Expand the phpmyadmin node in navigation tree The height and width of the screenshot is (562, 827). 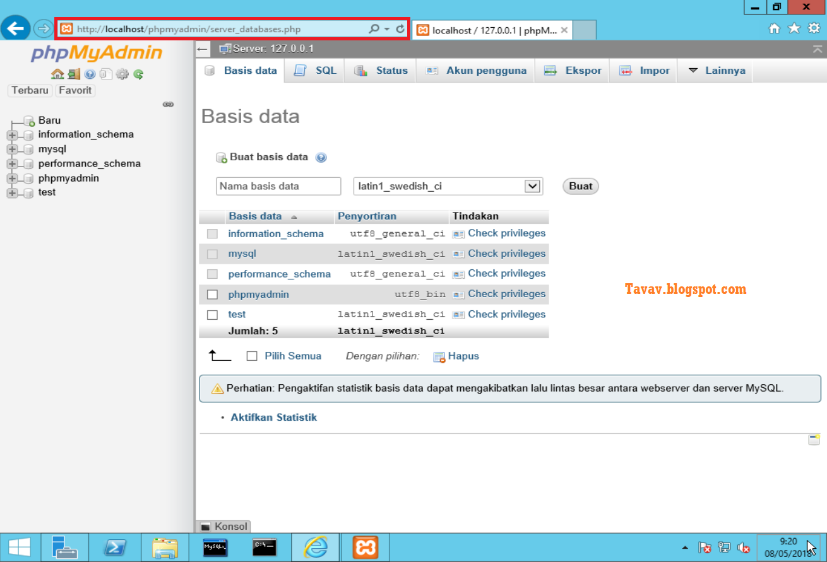click(11, 179)
